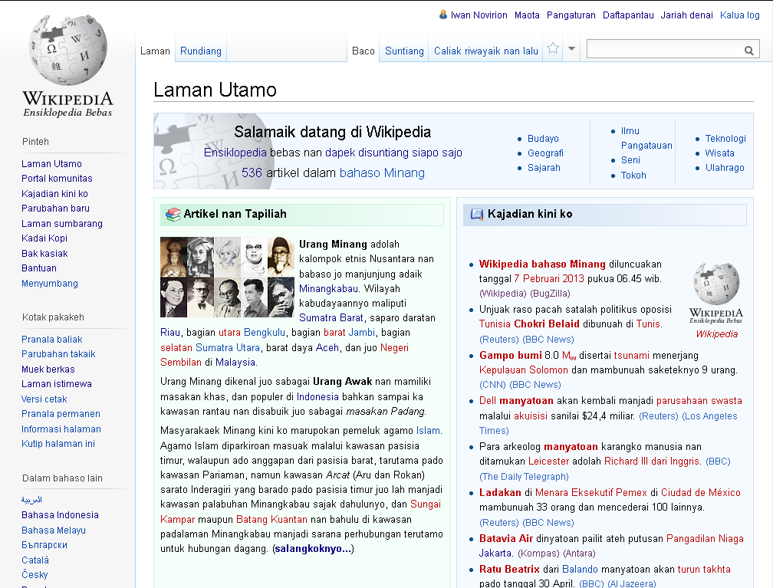The image size is (773, 588).
Task: Switch to Bahasa Indonesia language
Action: [60, 515]
